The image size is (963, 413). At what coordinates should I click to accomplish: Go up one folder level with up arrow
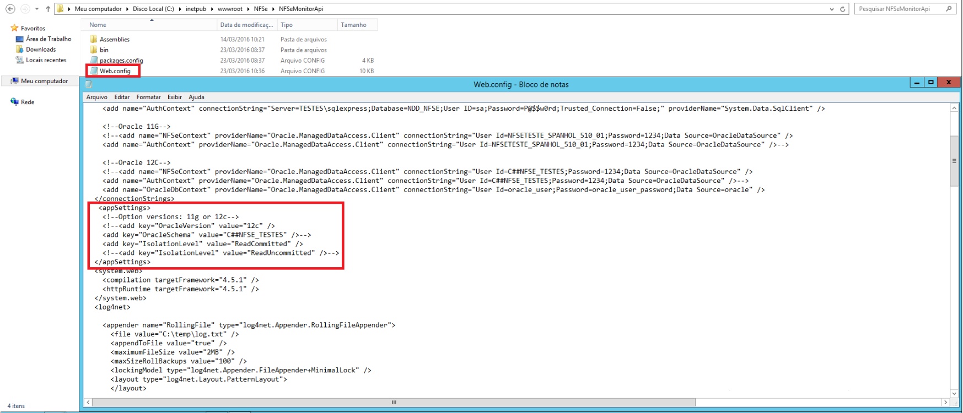pyautogui.click(x=48, y=9)
